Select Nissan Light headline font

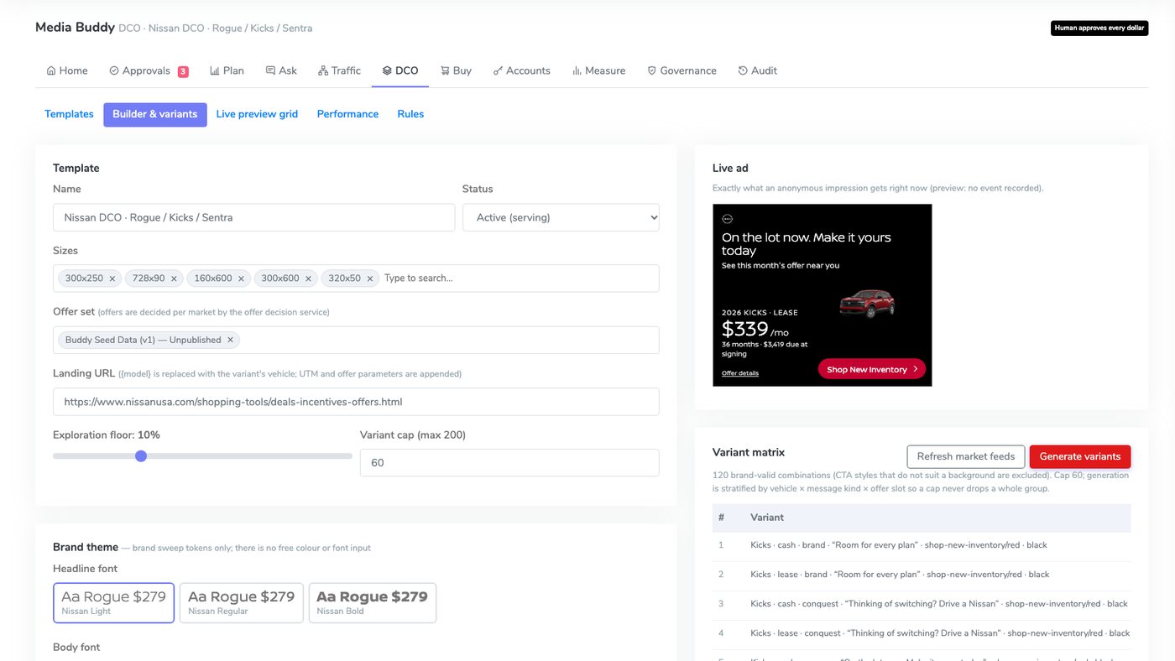coord(114,603)
